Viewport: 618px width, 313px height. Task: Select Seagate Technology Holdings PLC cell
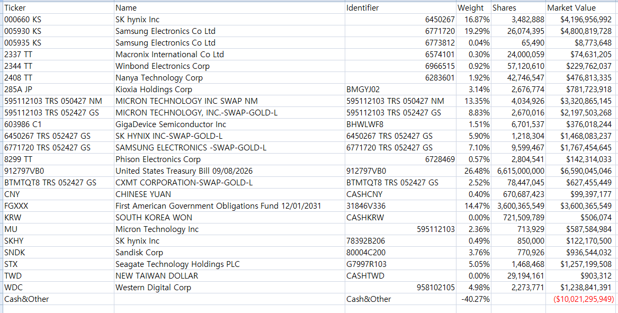point(229,264)
